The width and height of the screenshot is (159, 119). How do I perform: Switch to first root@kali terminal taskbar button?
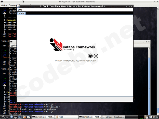(43, 117)
